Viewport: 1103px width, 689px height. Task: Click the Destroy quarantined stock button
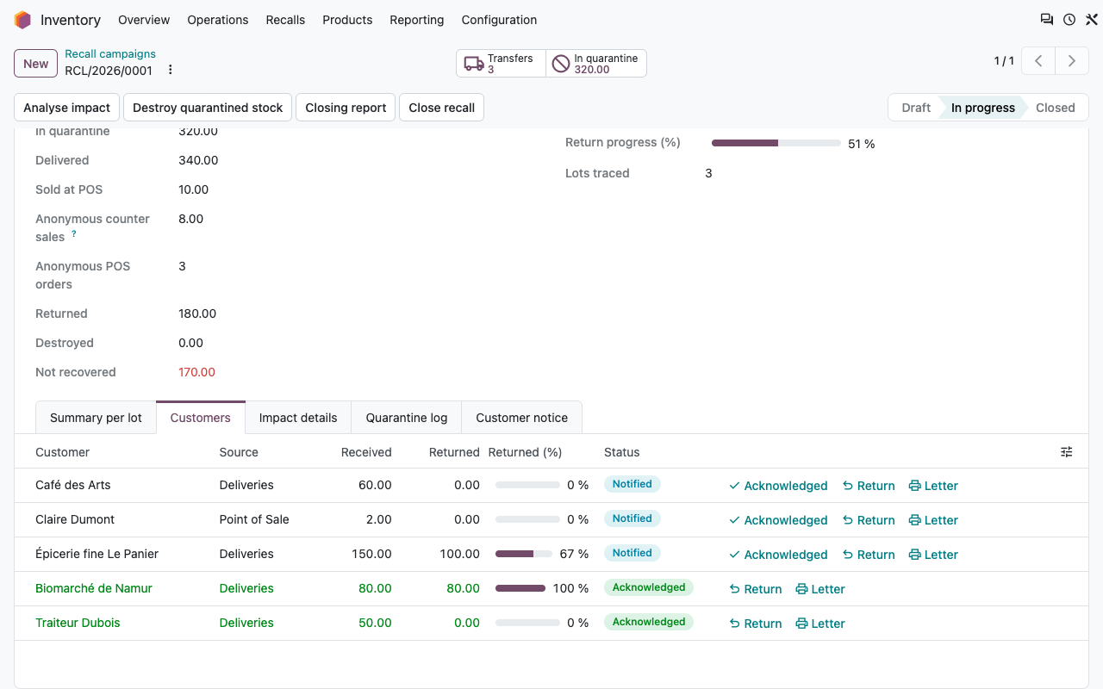208,108
